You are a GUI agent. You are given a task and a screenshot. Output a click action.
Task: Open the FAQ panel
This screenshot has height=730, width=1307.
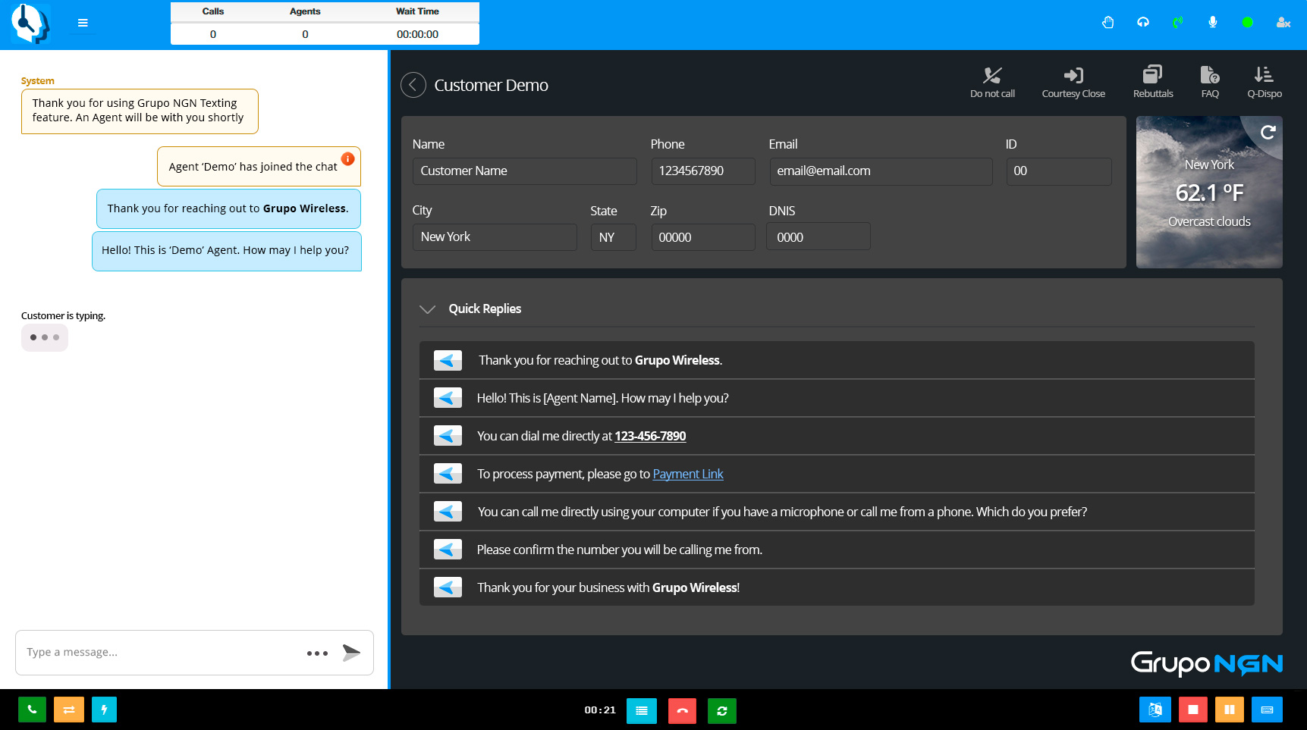pos(1210,81)
